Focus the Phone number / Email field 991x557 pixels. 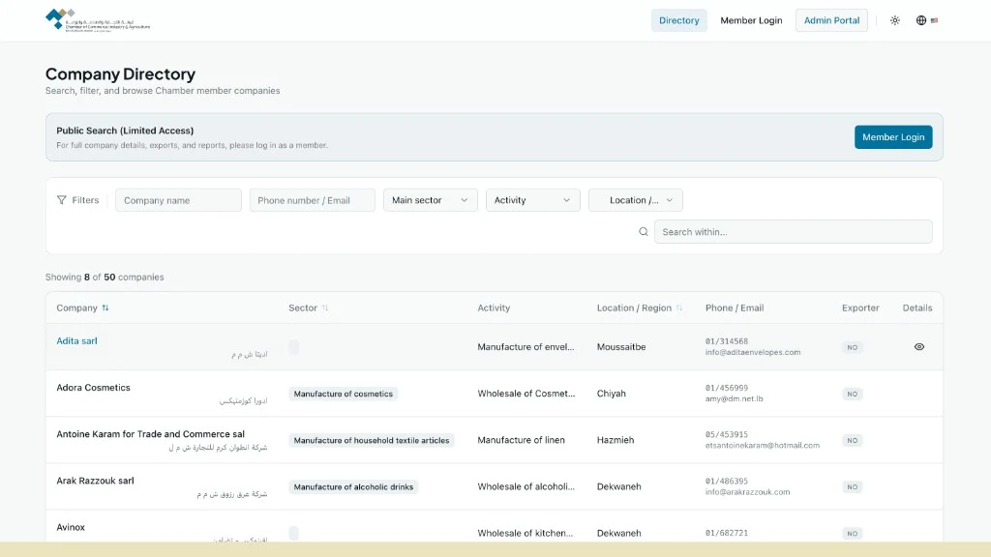pos(313,200)
